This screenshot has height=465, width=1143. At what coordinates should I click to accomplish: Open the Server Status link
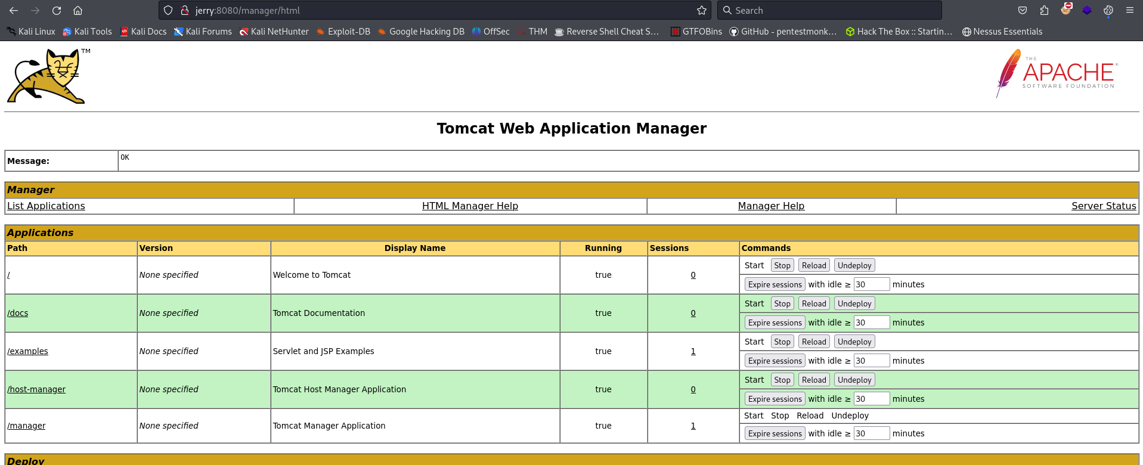1104,206
